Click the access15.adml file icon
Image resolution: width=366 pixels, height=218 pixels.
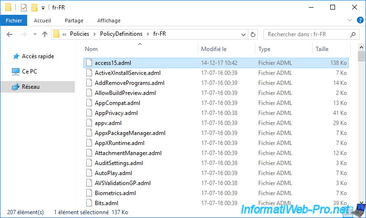[x=88, y=63]
